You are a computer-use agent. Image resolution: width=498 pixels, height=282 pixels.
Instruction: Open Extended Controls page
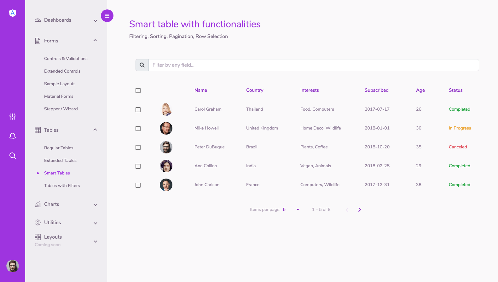coord(62,71)
